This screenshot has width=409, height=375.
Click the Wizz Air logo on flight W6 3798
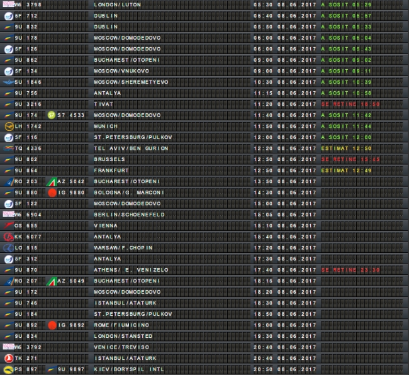click(8, 4)
